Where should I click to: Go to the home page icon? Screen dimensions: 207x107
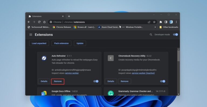44,22
